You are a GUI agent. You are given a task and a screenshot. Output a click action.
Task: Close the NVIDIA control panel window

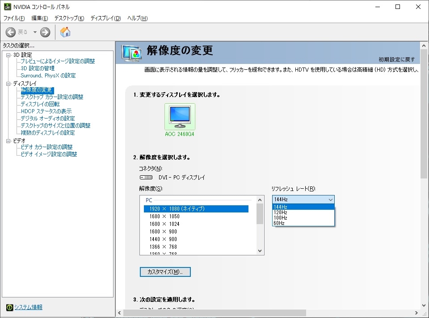click(418, 7)
